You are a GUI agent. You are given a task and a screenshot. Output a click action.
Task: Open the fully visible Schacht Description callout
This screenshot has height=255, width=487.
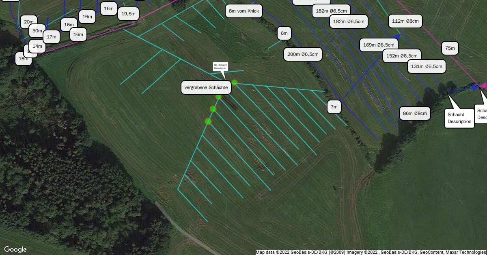click(459, 118)
